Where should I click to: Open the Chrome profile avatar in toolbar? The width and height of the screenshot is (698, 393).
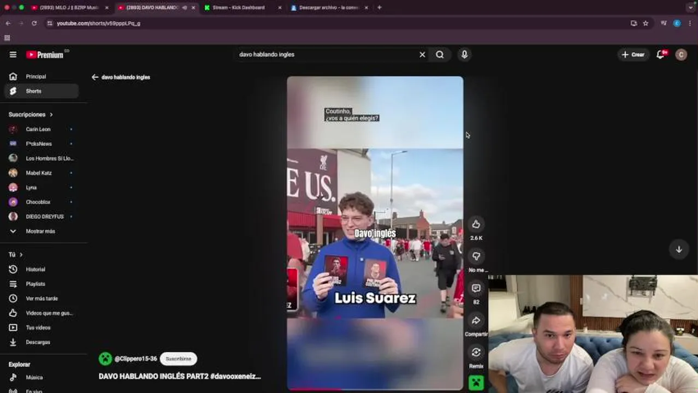coord(677,23)
